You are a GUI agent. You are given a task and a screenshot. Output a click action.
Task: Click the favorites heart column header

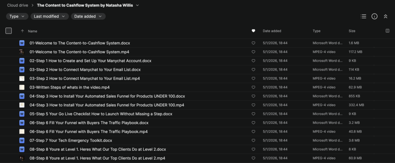253,31
